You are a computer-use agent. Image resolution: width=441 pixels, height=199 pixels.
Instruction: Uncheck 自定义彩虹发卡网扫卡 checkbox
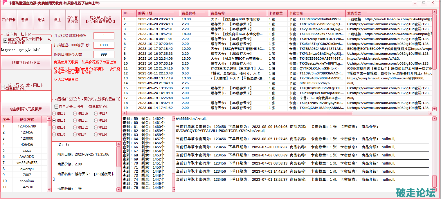click(5, 41)
